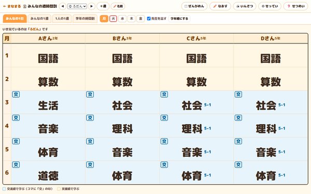Screen dimensions: 311x194
Task: Click the 学年順にする sort button
Action: point(179,19)
